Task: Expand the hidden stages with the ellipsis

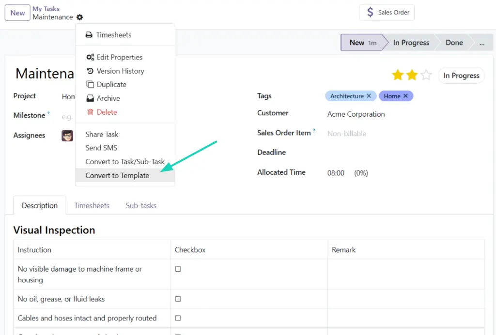Action: coord(481,42)
